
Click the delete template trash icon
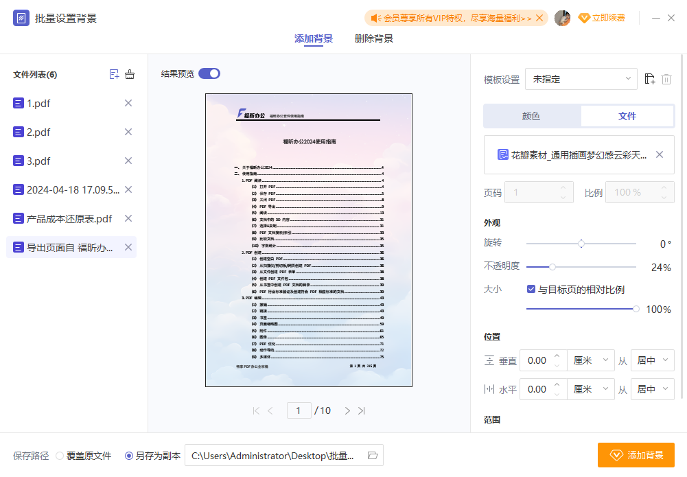click(x=666, y=80)
